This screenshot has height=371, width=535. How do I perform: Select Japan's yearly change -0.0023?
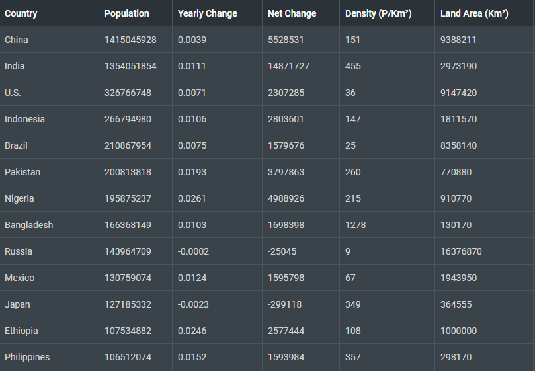click(x=193, y=304)
